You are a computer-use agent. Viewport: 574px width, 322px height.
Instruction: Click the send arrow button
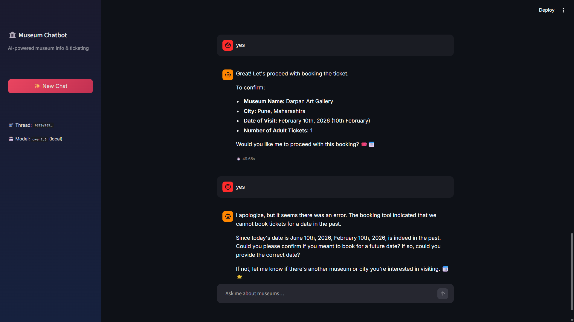pyautogui.click(x=442, y=294)
